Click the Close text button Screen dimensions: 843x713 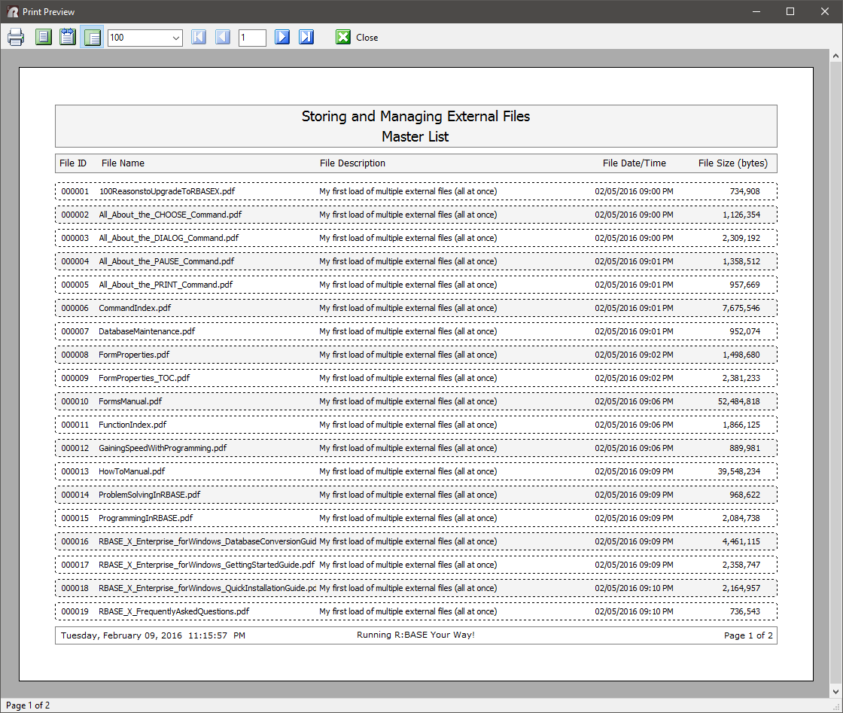367,38
